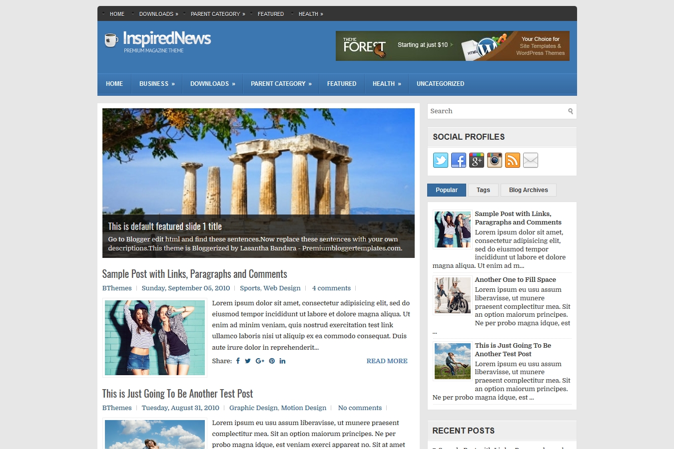The image size is (674, 449).
Task: Open the 'No comments' link
Action: pyautogui.click(x=360, y=408)
